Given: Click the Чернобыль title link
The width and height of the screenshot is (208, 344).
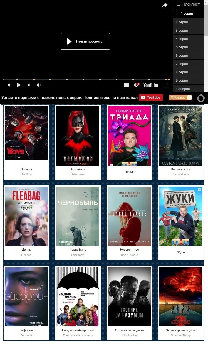Looking at the screenshot, I should [x=78, y=250].
